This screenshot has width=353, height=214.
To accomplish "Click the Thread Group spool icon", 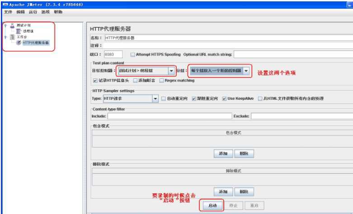I will point(19,31).
